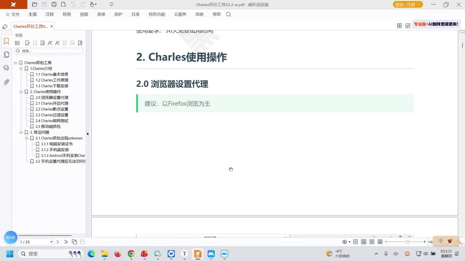465x261 pixels.
Task: Select bookmark 2.5 移动端抓包
Action: 48,127
